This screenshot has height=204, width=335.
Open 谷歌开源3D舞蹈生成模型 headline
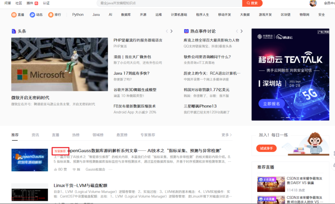[135, 90]
